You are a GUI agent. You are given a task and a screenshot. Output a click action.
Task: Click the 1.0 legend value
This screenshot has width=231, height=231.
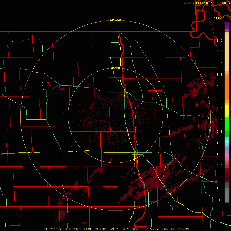(x=219, y=154)
